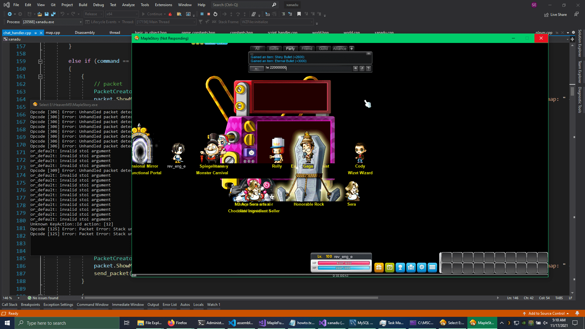Screen dimensions: 585x329
Task: Collapse code block at line 161
Action: (x=40, y=77)
